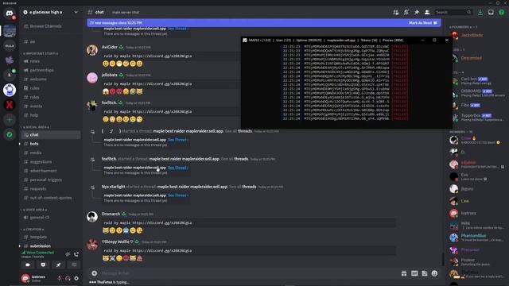Select the red X server icon
Image resolution: width=509 pixels, height=286 pixels.
pyautogui.click(x=10, y=105)
